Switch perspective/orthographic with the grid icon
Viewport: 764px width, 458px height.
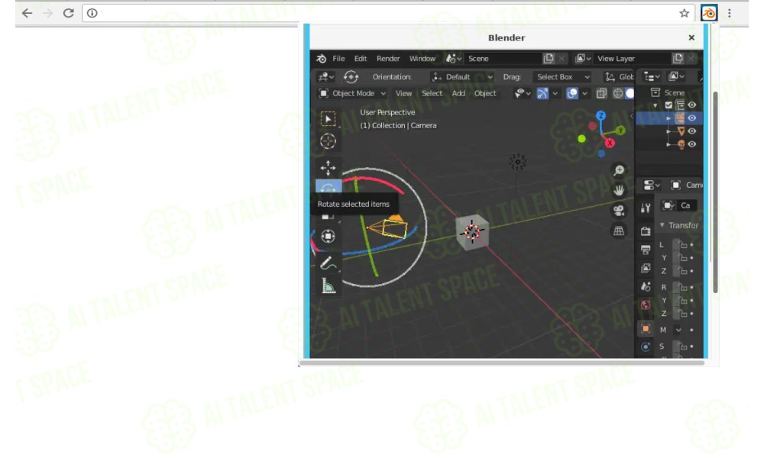[x=619, y=231]
